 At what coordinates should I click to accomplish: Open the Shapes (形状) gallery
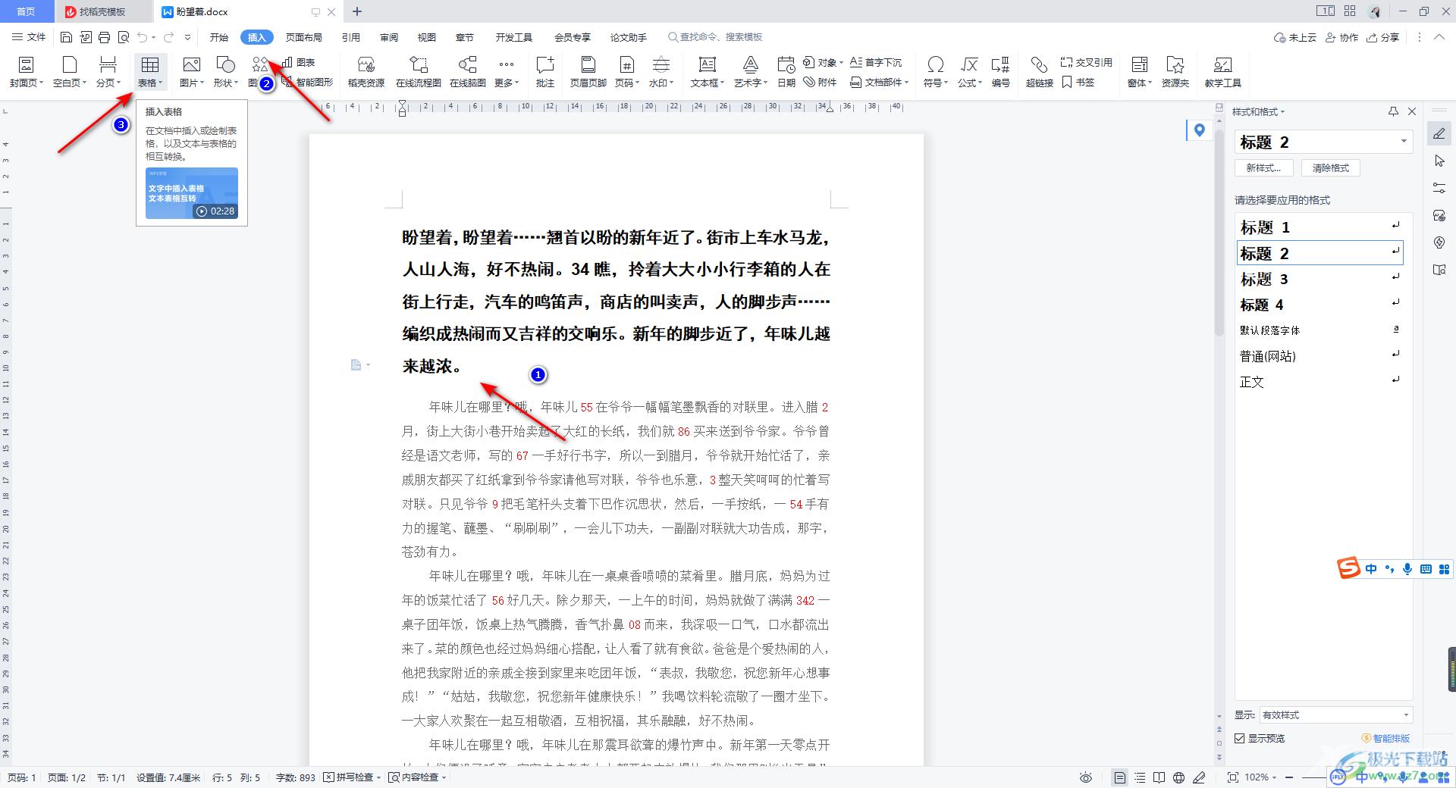[x=226, y=72]
